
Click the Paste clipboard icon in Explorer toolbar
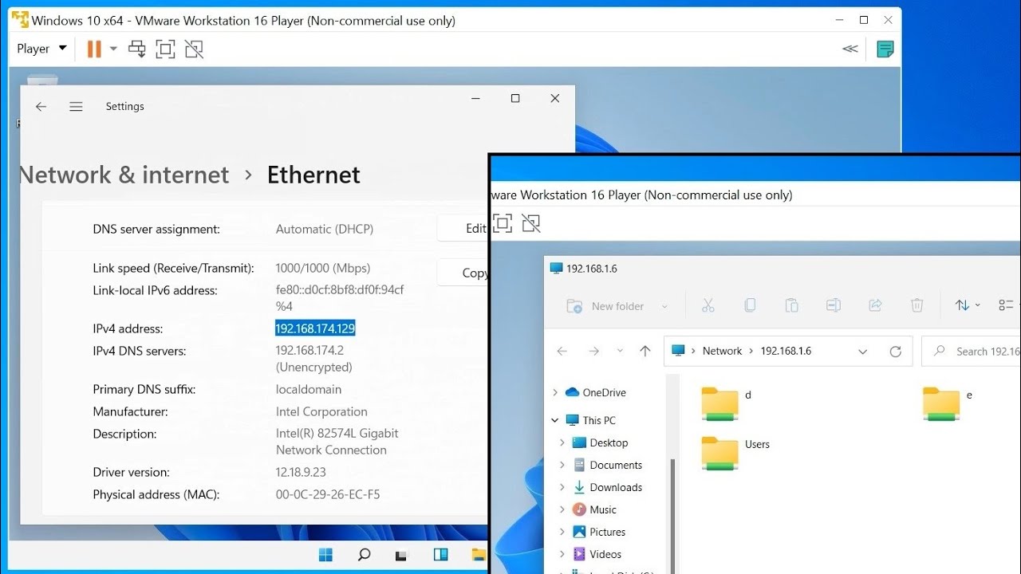pyautogui.click(x=791, y=305)
